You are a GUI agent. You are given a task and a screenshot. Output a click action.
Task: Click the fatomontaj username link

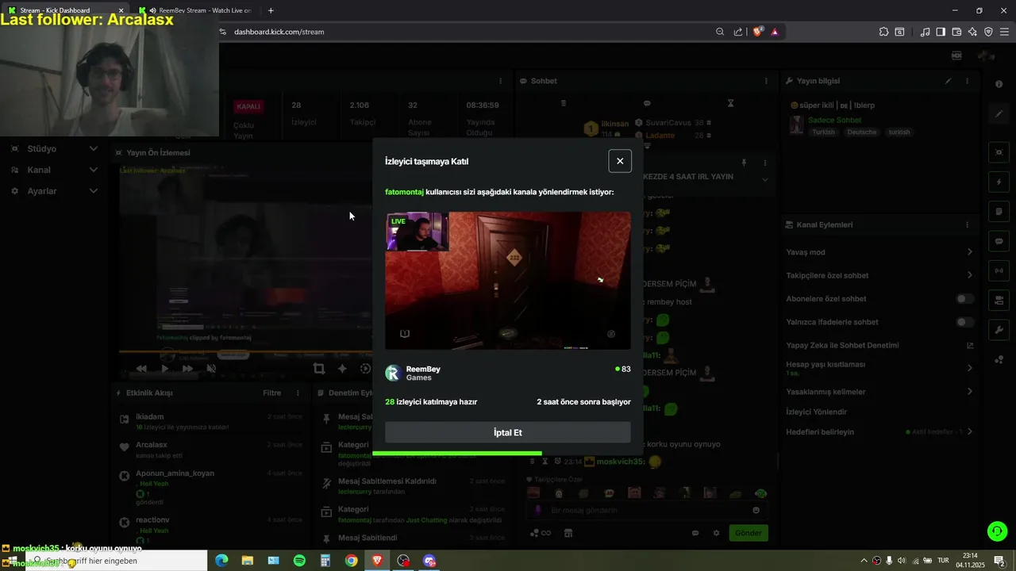(x=404, y=192)
